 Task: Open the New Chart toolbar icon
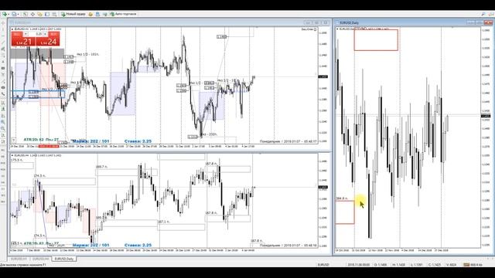pos(4,14)
